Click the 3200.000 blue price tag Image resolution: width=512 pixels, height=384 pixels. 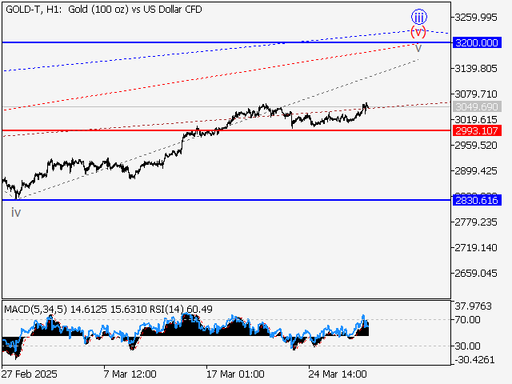coord(476,42)
